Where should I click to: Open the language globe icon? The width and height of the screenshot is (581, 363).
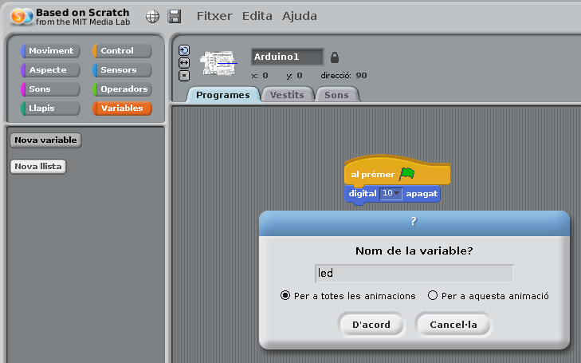153,17
